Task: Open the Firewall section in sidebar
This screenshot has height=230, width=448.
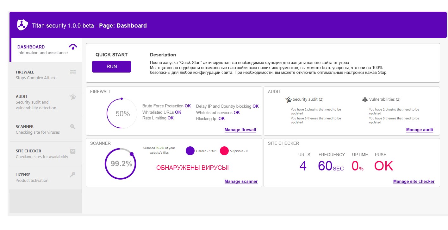Action: coord(46,75)
